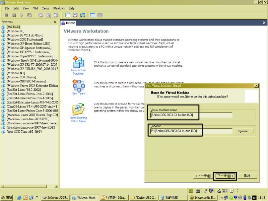Select [Windows NT] in Favorites
The image size is (268, 201).
point(16,73)
